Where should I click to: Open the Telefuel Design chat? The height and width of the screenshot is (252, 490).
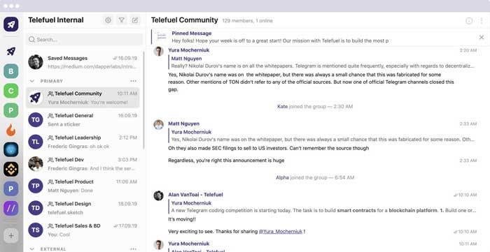pyautogui.click(x=83, y=208)
